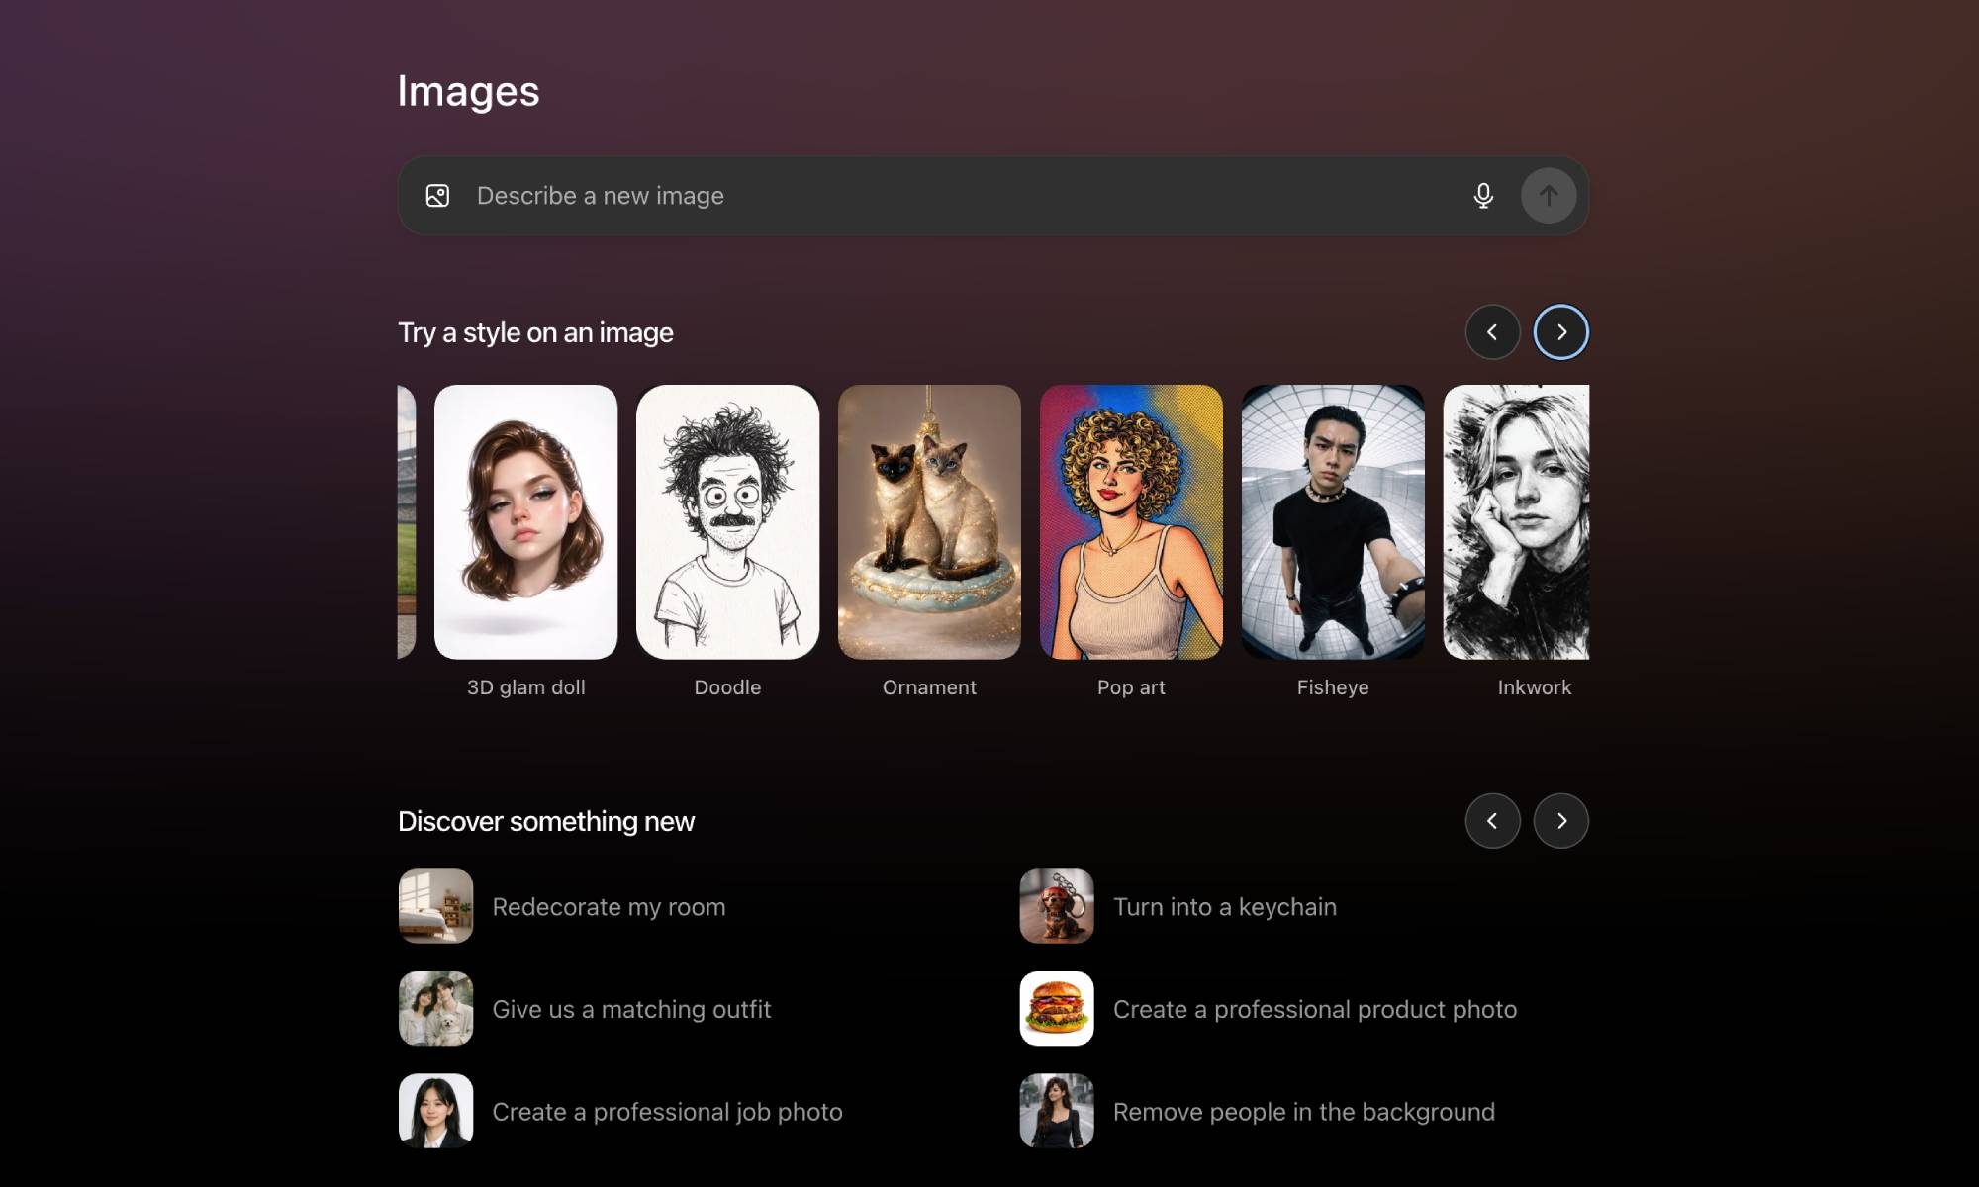Screen dimensions: 1979x1187
Task: Click the add image icon in prompt box
Action: click(x=437, y=196)
